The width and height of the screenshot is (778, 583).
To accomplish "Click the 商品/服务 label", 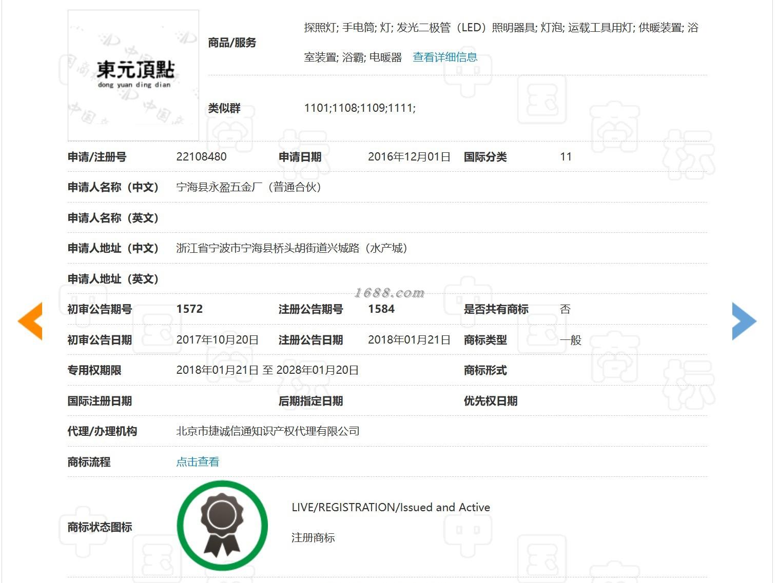I will 232,43.
